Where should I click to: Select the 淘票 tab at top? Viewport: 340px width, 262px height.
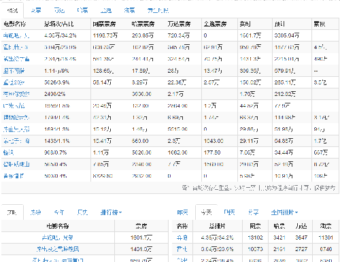click(x=129, y=10)
